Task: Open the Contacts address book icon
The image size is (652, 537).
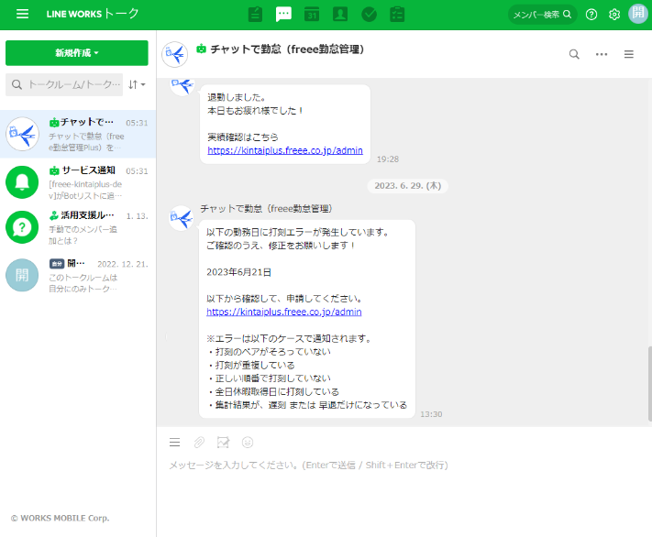Action: [340, 14]
